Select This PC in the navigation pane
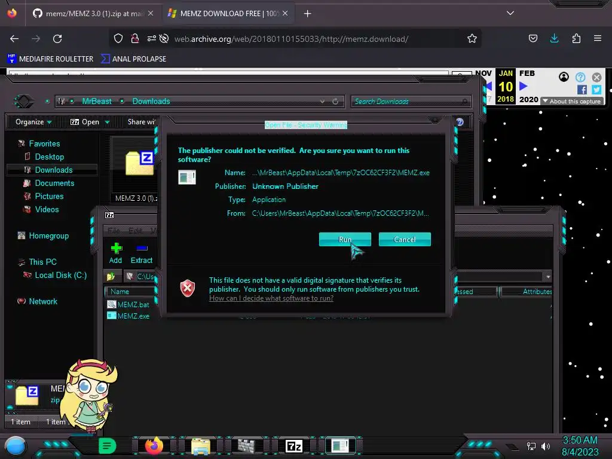The width and height of the screenshot is (612, 459). [x=42, y=262]
